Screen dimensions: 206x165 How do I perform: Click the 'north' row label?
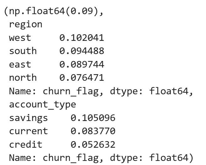pos(23,78)
